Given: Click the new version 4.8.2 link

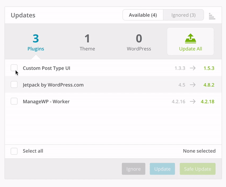Looking at the screenshot, I should (209, 85).
